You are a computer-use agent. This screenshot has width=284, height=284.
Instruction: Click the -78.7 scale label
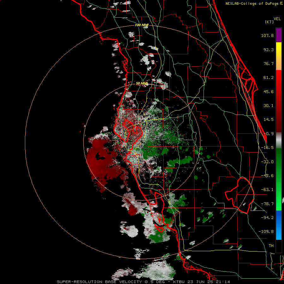coord(267,204)
